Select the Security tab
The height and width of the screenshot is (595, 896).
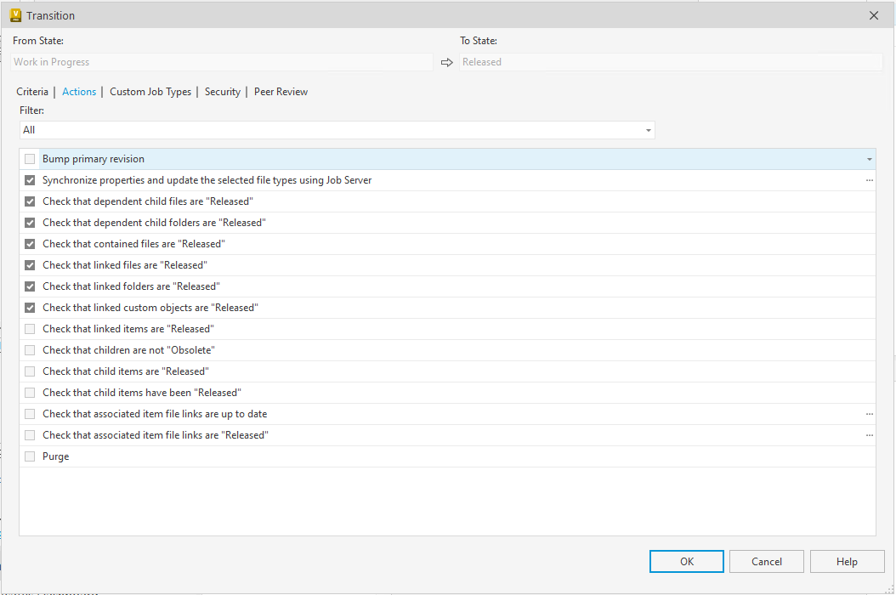tap(222, 92)
